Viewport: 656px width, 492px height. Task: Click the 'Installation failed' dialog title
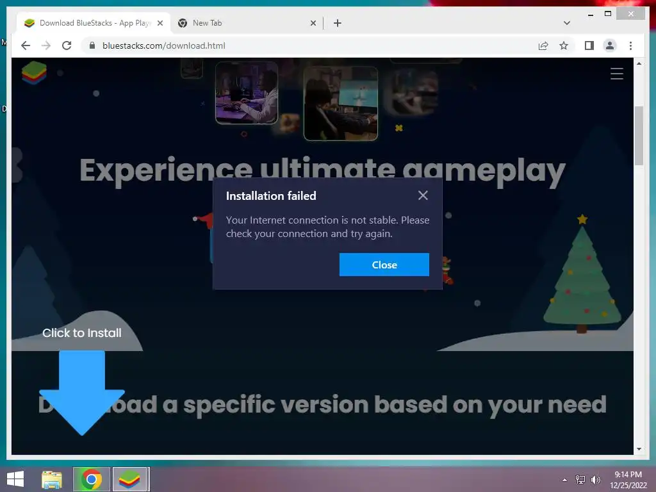(x=271, y=196)
